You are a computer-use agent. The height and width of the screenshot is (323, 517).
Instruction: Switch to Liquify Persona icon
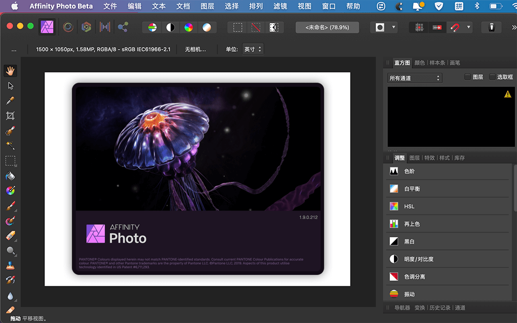pos(68,27)
